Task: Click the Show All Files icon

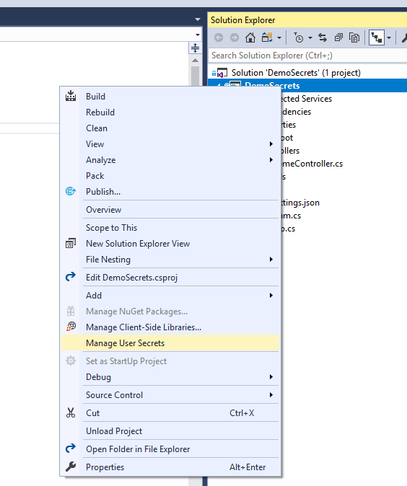Action: (x=354, y=37)
